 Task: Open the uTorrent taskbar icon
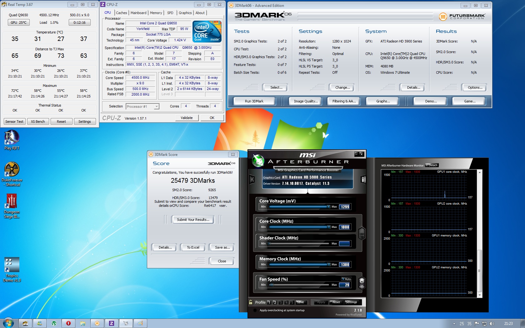[x=54, y=323]
